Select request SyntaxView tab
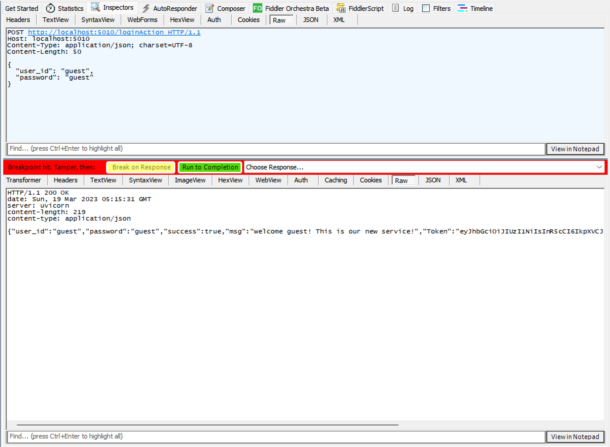The image size is (610, 447). (x=98, y=20)
